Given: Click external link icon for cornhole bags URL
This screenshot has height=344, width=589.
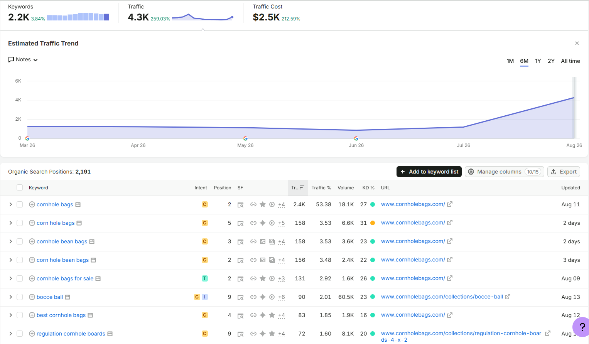Looking at the screenshot, I should 450,204.
